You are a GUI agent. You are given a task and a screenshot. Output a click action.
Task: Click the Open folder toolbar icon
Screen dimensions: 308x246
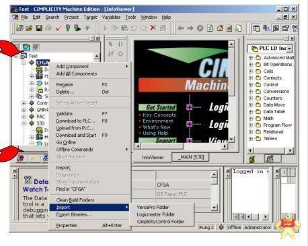click(29, 28)
